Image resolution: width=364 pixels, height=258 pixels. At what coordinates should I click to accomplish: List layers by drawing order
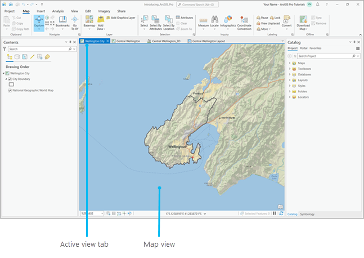click(x=10, y=57)
